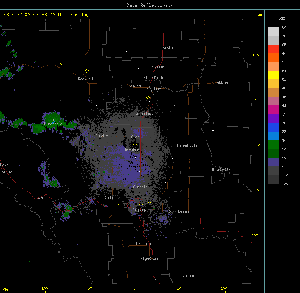Screen dimensions: 300x293
Task: Click the Innisfail town label
Action: [x=145, y=113]
